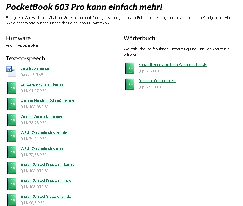Image resolution: width=243 pixels, height=206 pixels.
Task: Click the '*Iin Kürze verfügbar' note
Action: [22, 46]
